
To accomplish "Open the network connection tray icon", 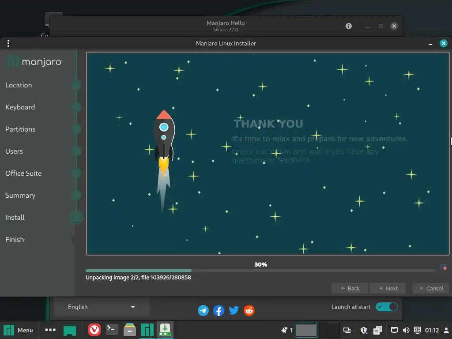I will 394,330.
